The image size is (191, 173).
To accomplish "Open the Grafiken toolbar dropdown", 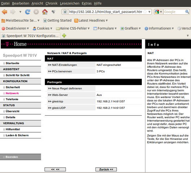I will pos(131,28).
